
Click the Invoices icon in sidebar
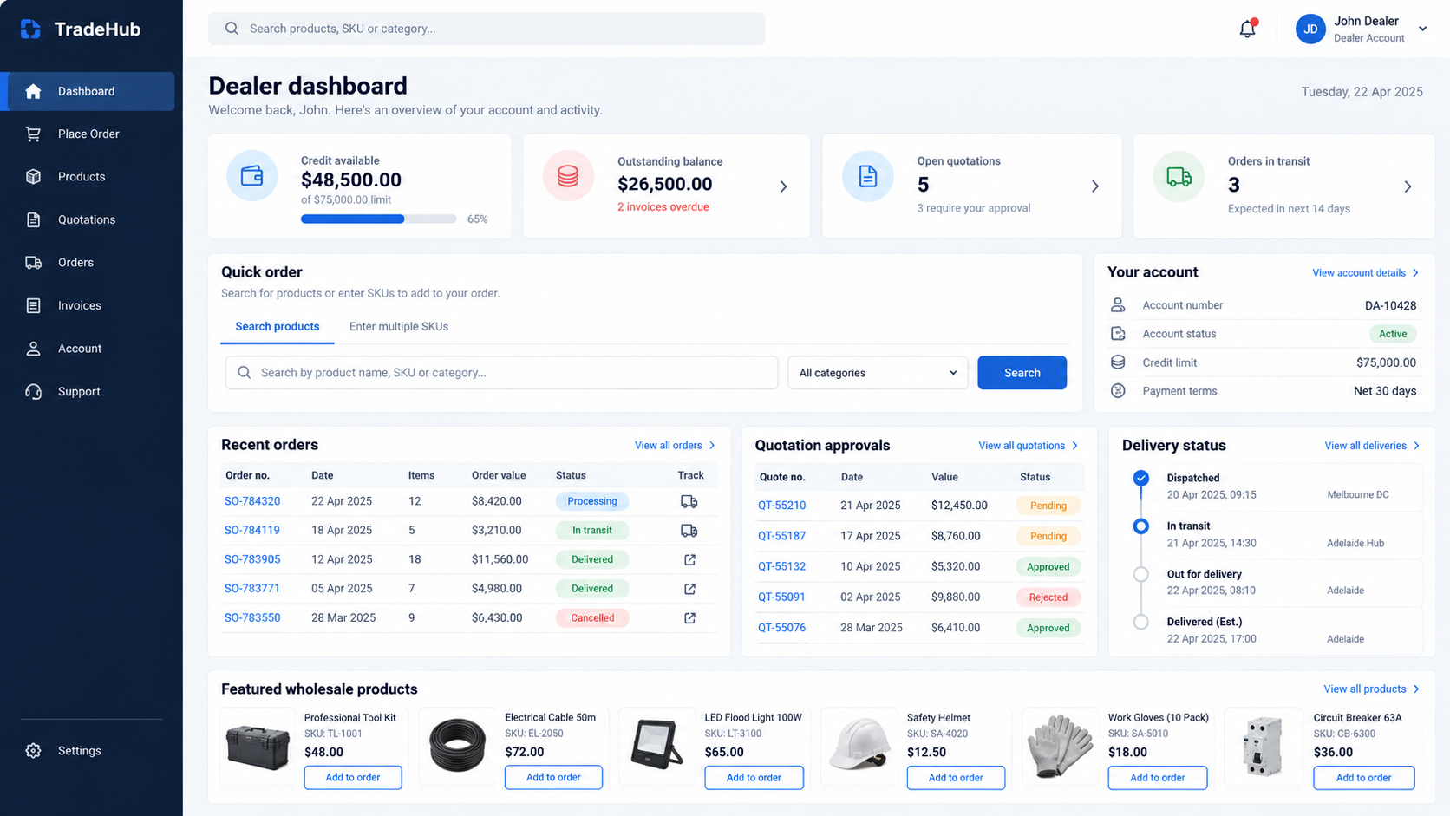[x=33, y=305]
